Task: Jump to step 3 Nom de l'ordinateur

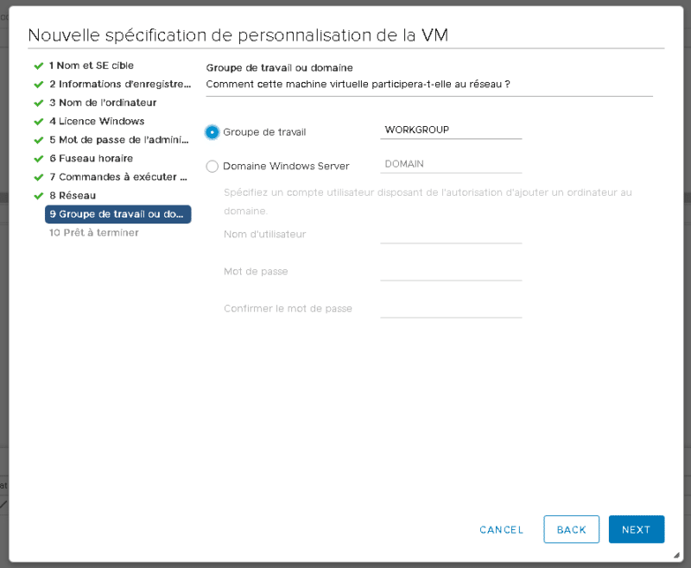Action: [102, 103]
